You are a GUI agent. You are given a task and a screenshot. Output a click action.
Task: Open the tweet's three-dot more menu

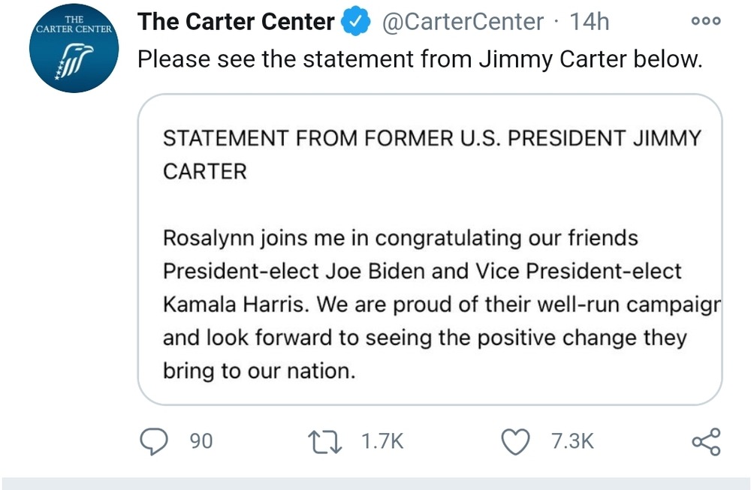click(705, 22)
